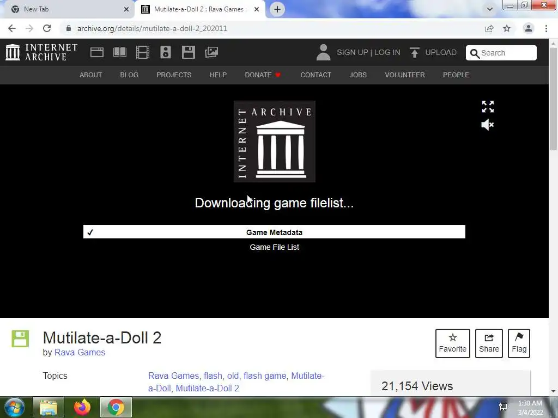The image size is (558, 418).
Task: Open the Windows Start button
Action: pos(15,407)
